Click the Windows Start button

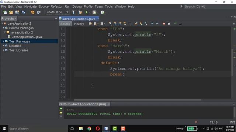point(4,129)
